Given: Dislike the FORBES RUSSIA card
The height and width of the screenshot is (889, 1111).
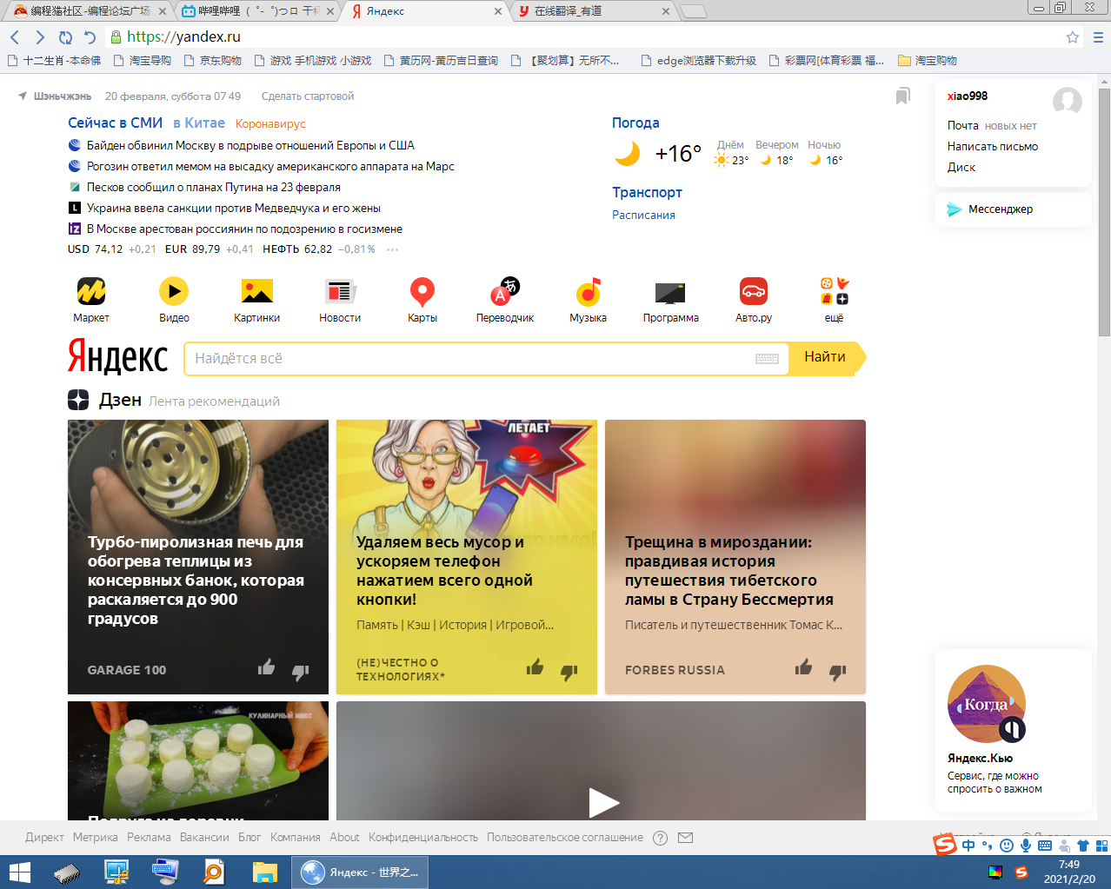Looking at the screenshot, I should 837,671.
